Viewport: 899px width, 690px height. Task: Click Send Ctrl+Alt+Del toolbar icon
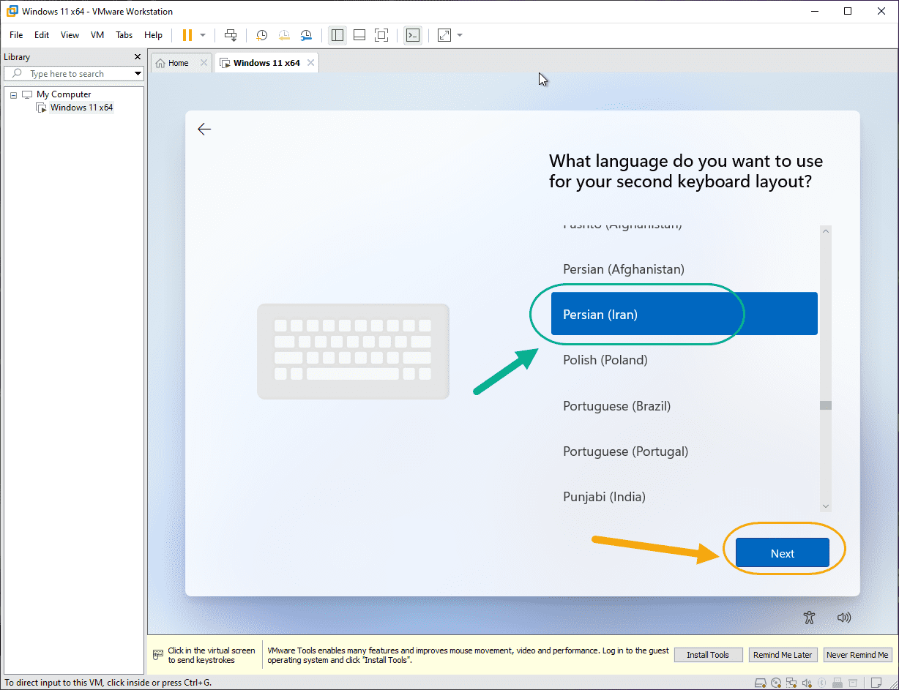(x=231, y=35)
